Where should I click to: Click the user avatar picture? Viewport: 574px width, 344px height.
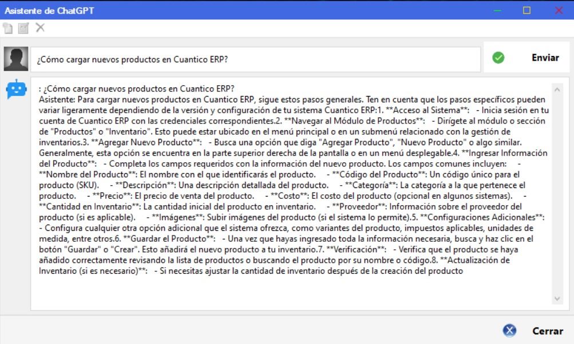click(16, 59)
